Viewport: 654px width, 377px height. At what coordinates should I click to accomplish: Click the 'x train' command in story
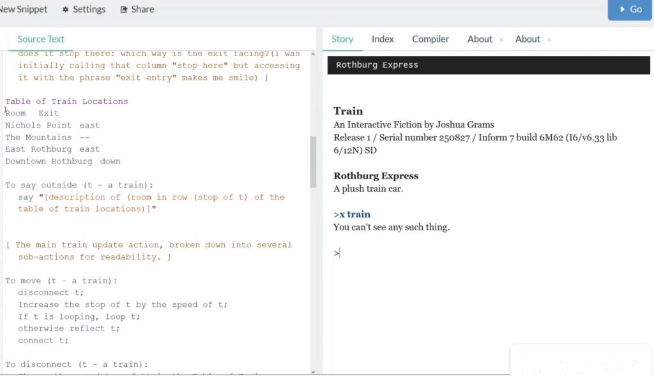[x=354, y=214]
